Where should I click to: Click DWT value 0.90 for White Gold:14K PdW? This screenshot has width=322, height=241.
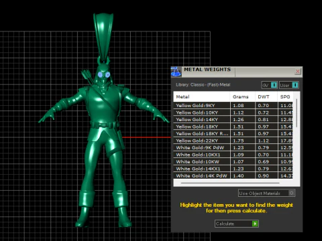(264, 175)
